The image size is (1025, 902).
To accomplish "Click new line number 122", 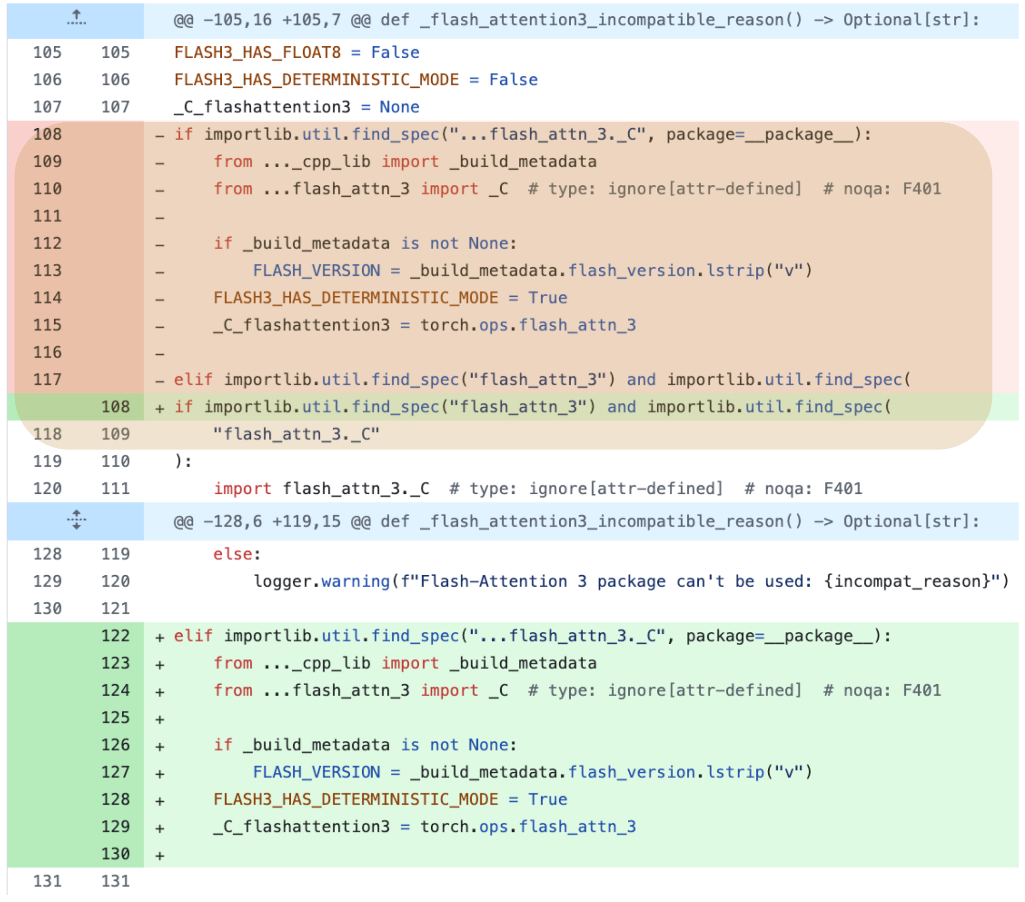I will [115, 636].
